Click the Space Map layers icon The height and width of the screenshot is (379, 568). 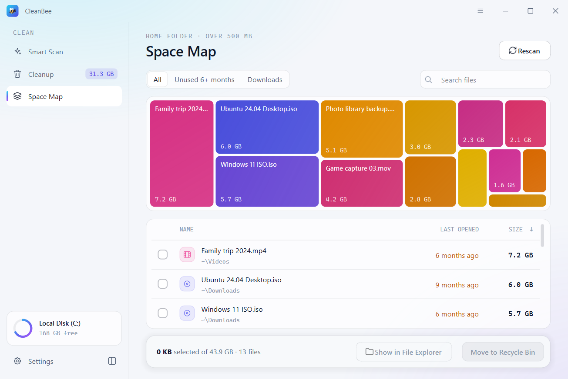point(17,96)
